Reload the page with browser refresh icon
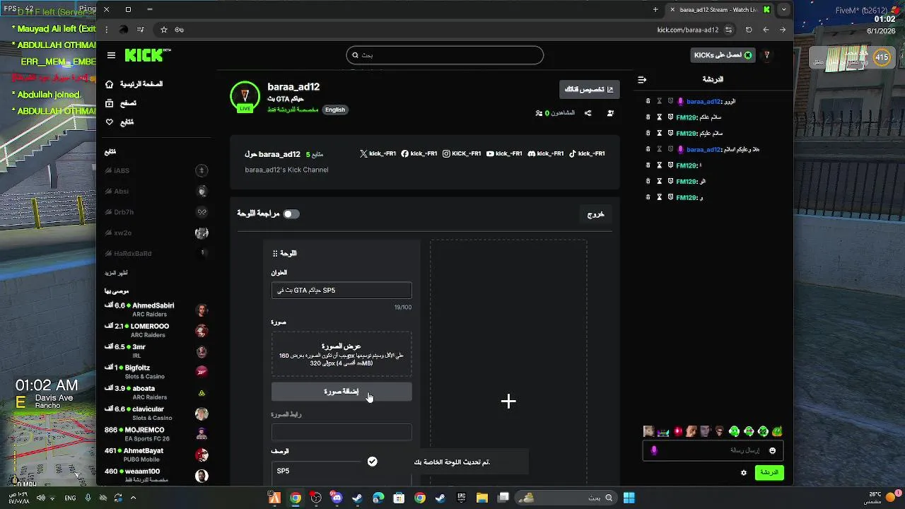The height and width of the screenshot is (509, 905). point(749,30)
